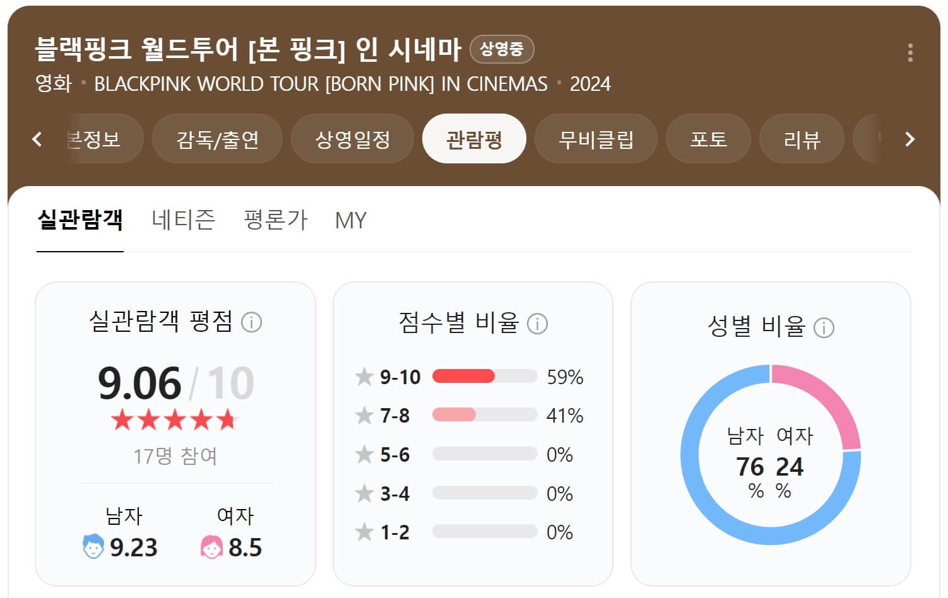
Task: Click the pink female avatar icon under 여자
Action: point(211,546)
